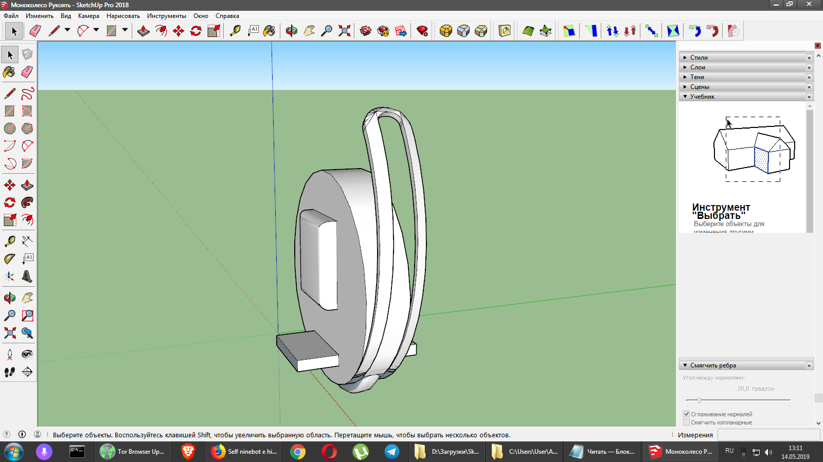Click Zoom Extents in left toolbar
This screenshot has height=462, width=823.
(9, 333)
